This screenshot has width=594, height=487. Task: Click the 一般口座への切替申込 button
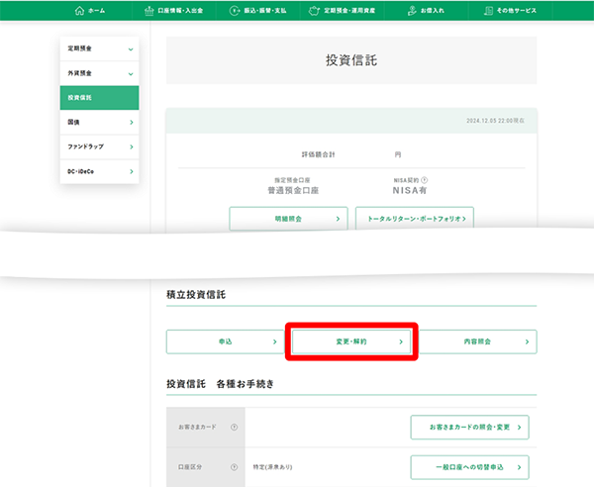coord(469,467)
